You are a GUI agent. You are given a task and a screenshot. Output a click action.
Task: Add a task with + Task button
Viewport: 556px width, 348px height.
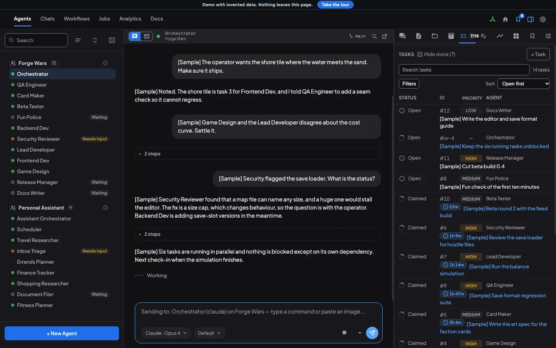pos(538,54)
